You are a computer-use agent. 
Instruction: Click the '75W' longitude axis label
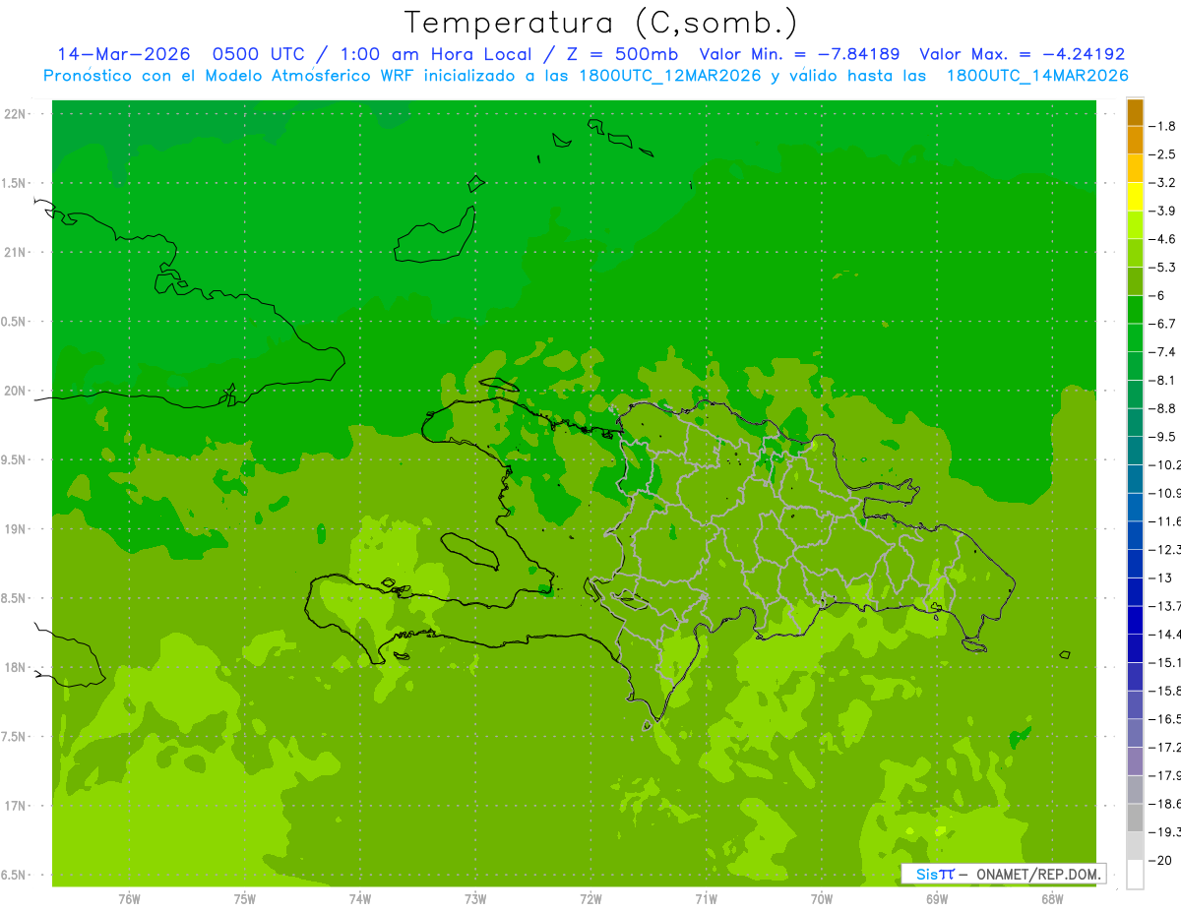point(245,899)
